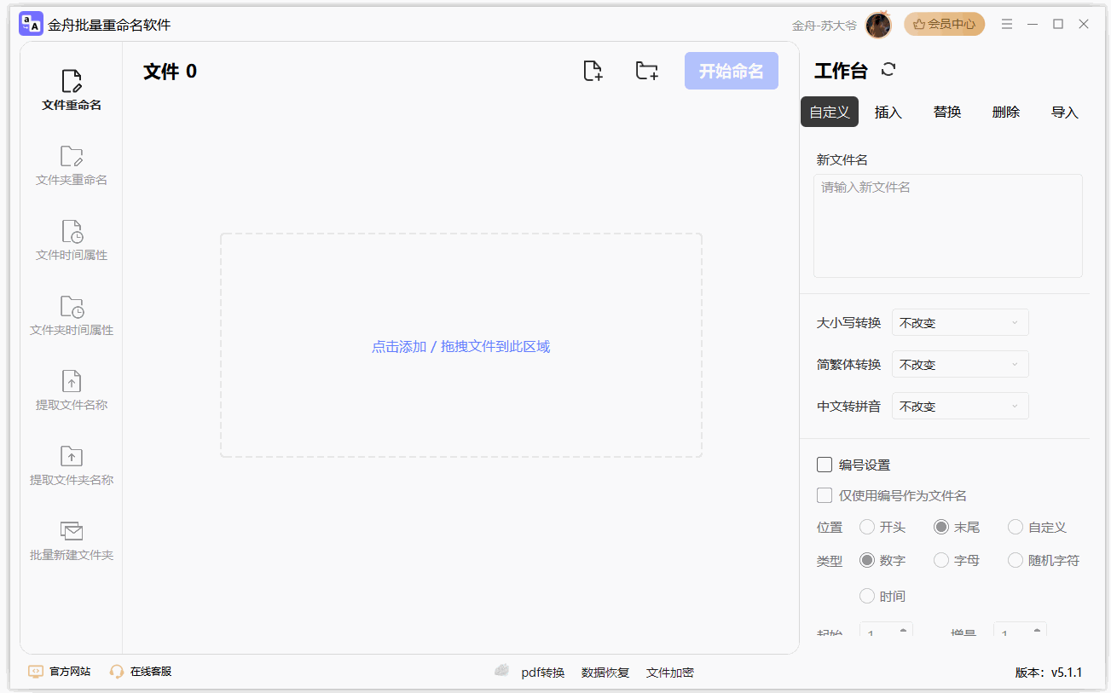The width and height of the screenshot is (1111, 693).
Task: Select 提取文件名称 in the sidebar
Action: coord(71,390)
